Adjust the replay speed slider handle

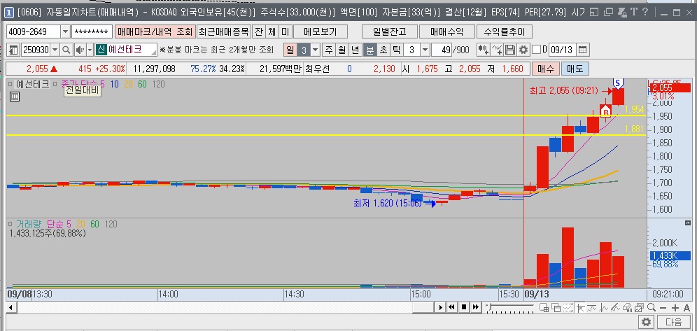click(x=489, y=306)
